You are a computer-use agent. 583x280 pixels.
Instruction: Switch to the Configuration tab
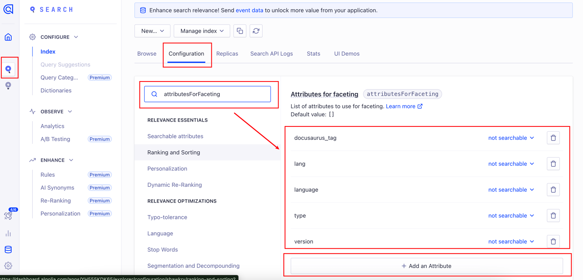point(186,53)
